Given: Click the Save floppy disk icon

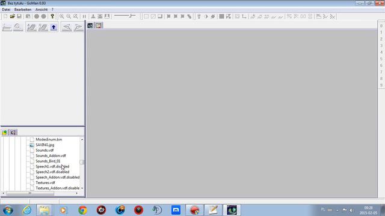Looking at the screenshot, I should click(19, 16).
